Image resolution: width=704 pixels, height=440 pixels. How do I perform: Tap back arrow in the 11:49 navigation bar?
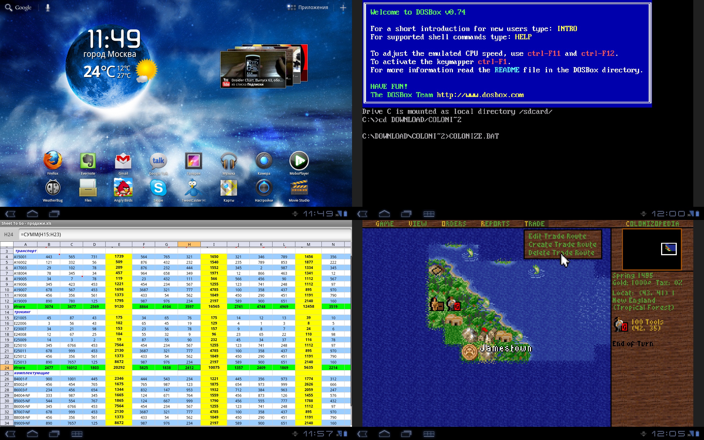[10, 214]
